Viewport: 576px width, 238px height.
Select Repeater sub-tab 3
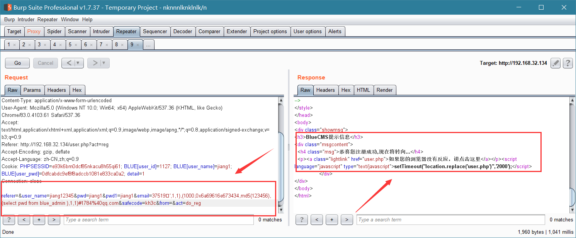click(x=42, y=45)
